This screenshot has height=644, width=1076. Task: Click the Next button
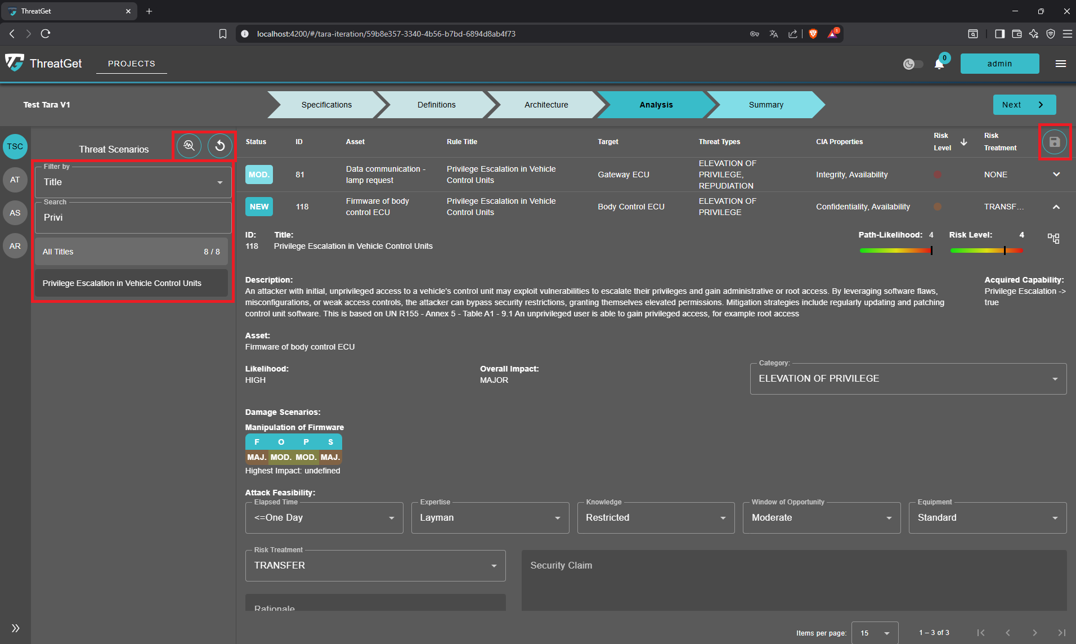1024,105
